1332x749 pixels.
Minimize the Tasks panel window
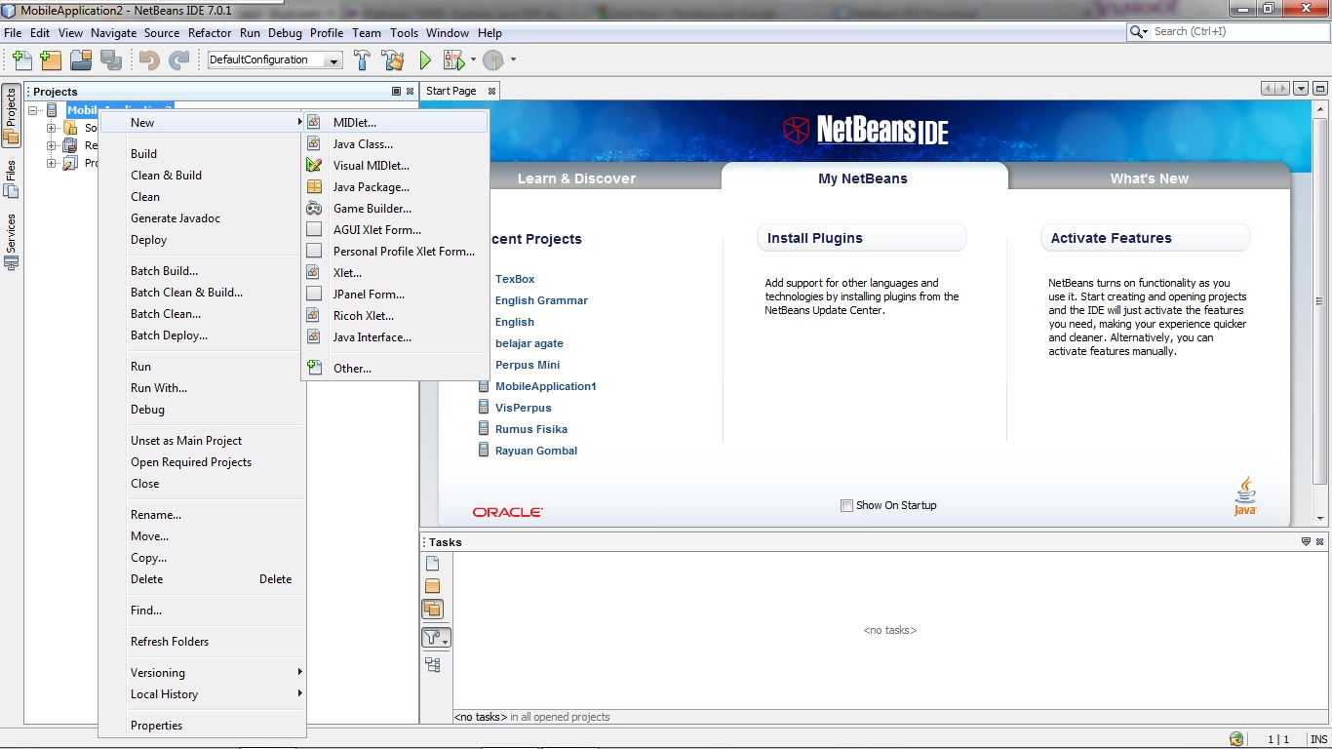1306,541
